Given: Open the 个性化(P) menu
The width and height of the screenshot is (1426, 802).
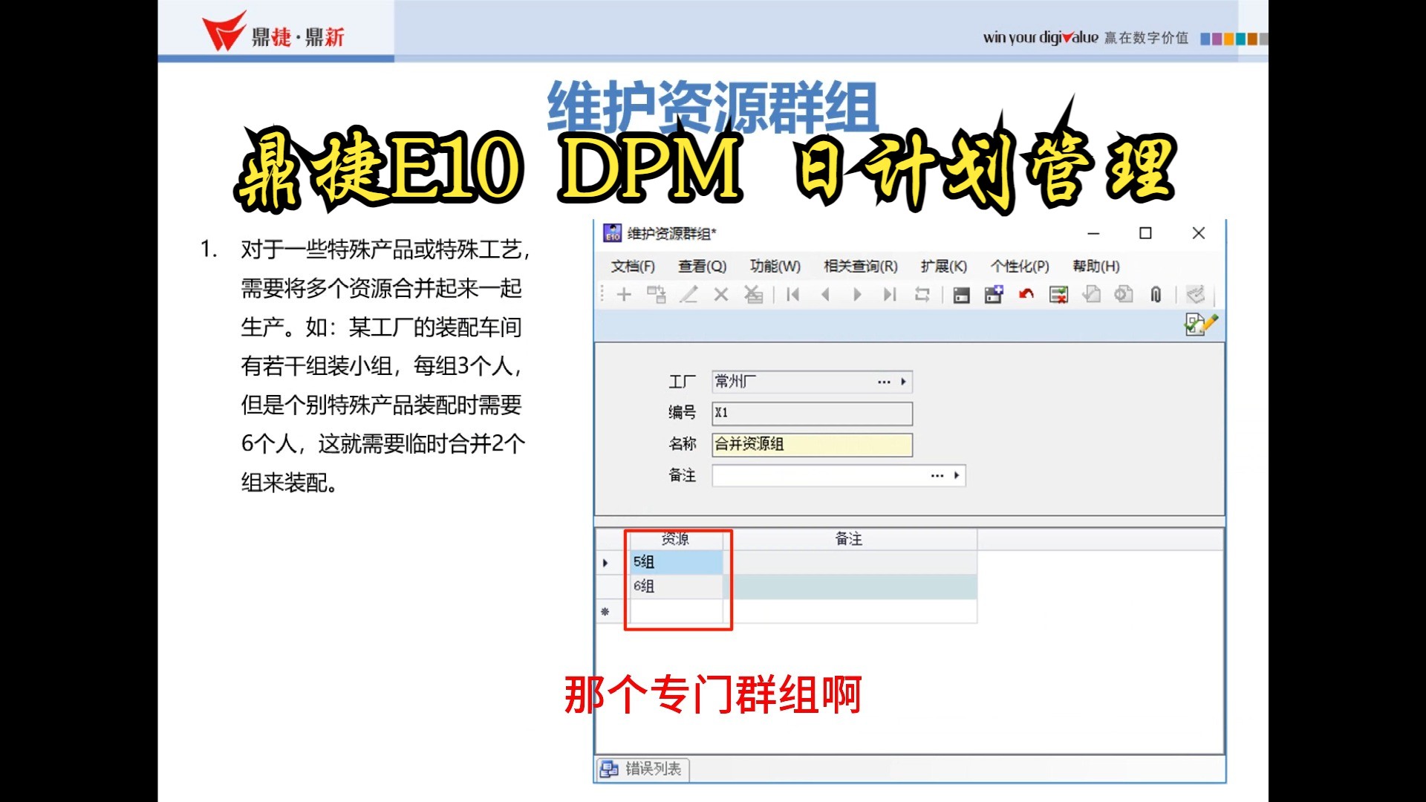Looking at the screenshot, I should click(1020, 266).
